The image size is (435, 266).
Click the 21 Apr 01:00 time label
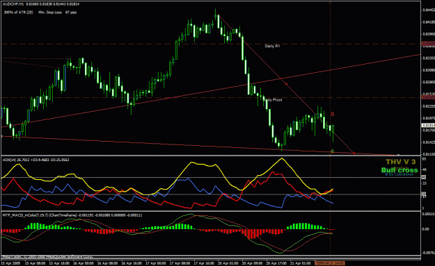tap(301, 263)
